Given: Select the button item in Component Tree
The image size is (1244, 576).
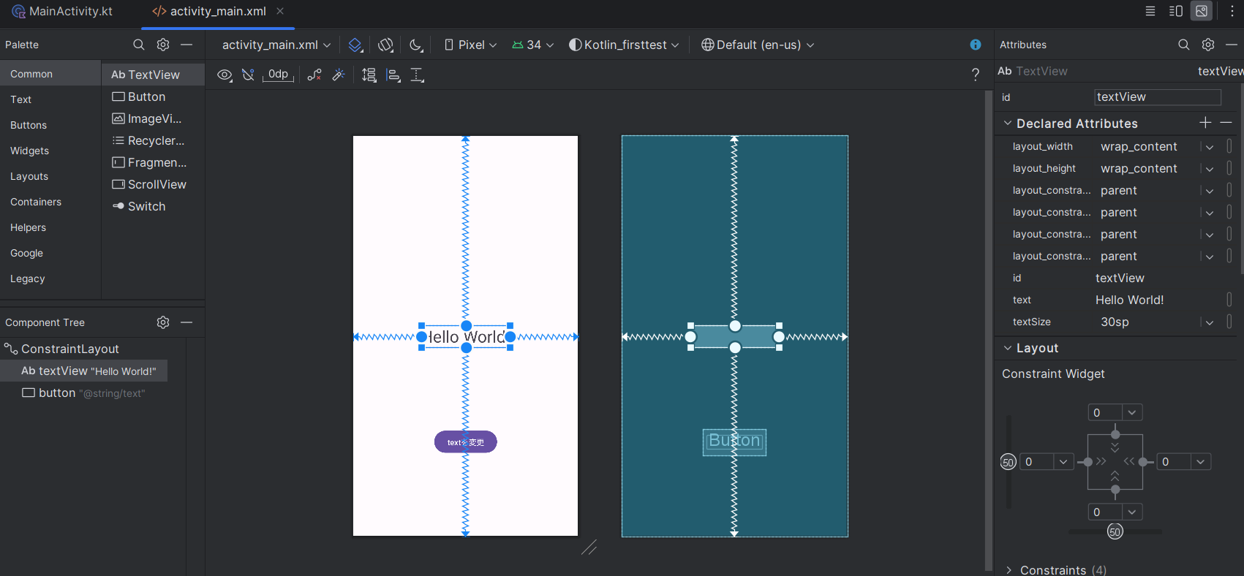Looking at the screenshot, I should 57,393.
